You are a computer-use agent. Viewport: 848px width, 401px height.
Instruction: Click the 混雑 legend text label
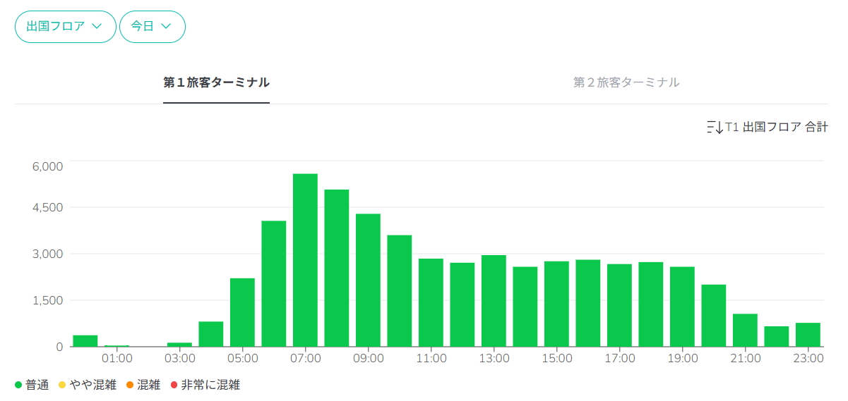(149, 385)
